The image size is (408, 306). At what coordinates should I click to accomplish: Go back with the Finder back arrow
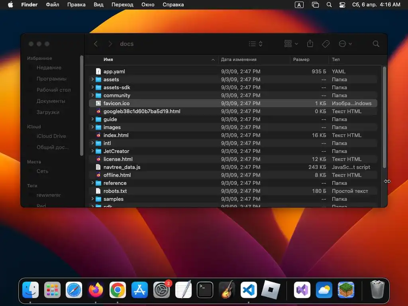tap(96, 44)
